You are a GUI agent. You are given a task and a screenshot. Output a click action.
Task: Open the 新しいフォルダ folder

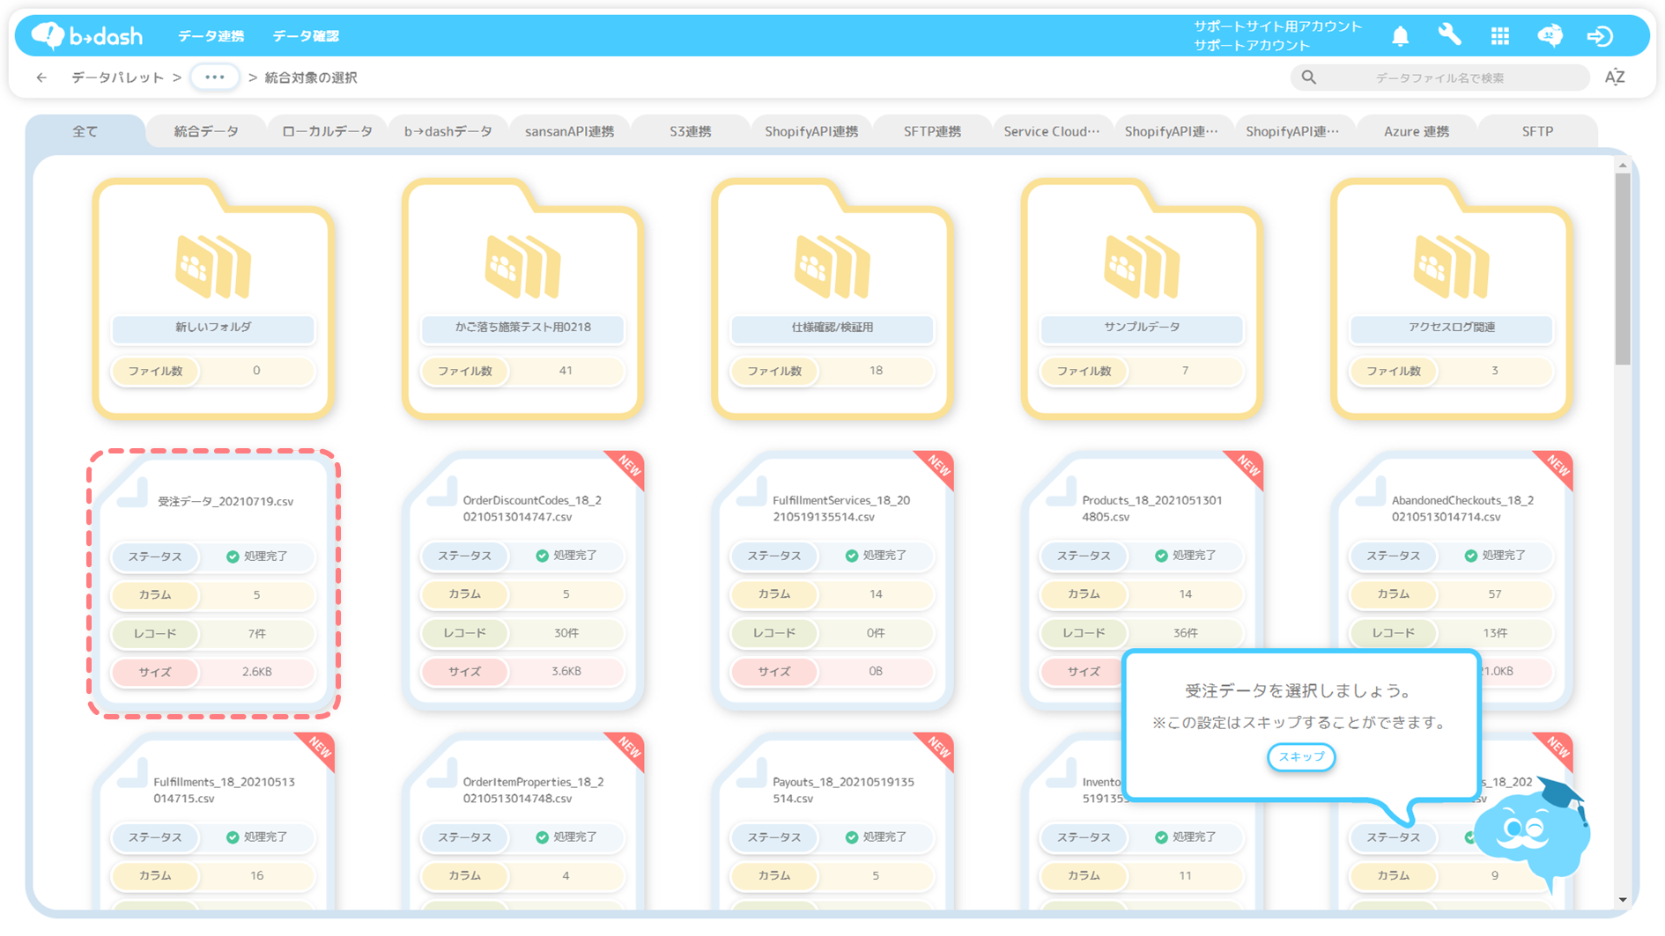click(x=213, y=298)
